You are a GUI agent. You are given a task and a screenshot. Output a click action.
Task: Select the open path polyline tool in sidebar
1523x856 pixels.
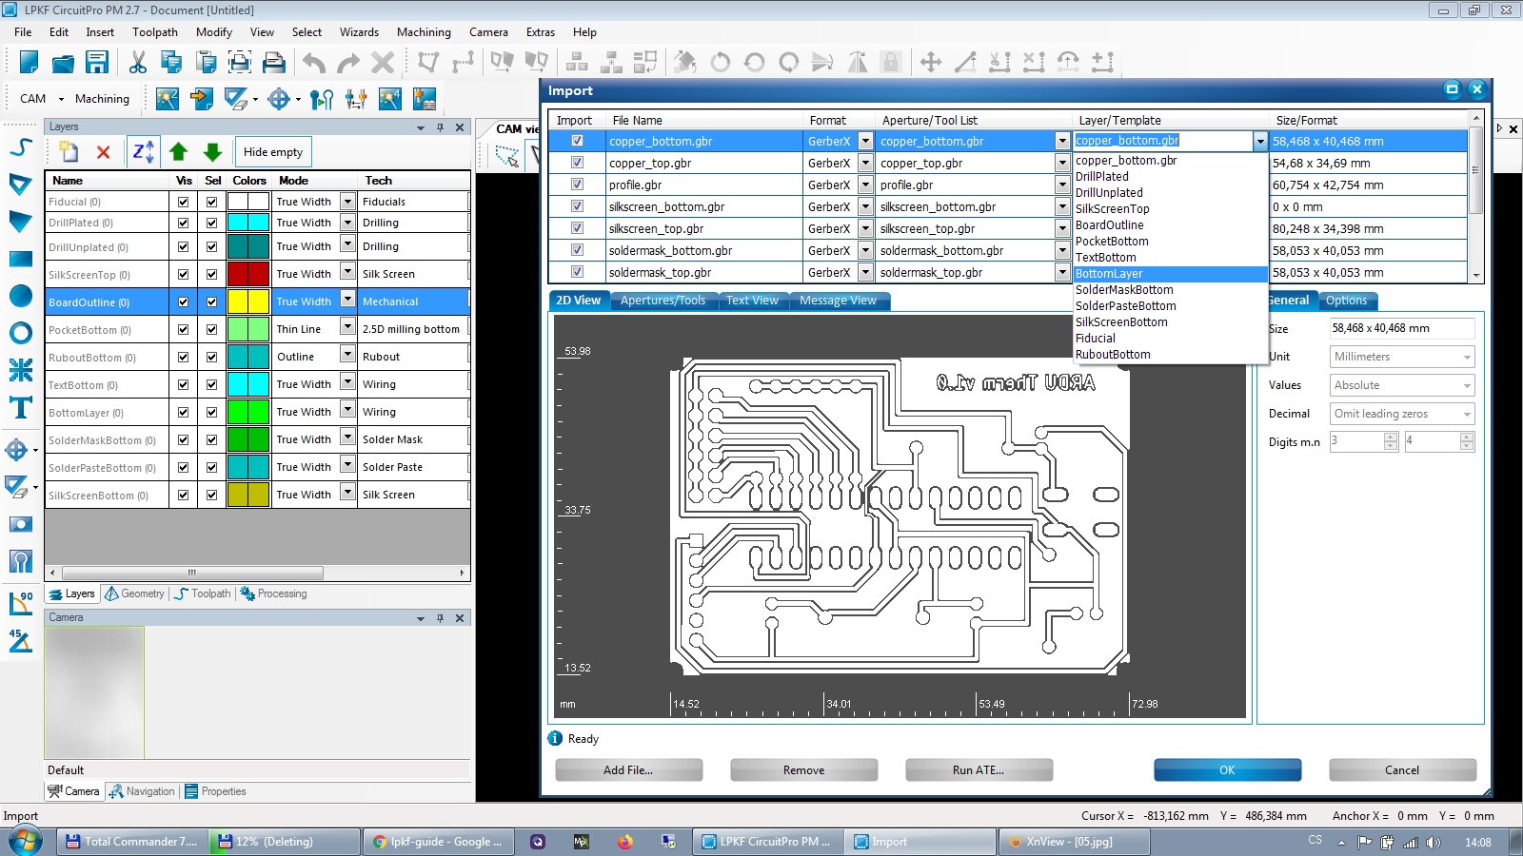(x=20, y=146)
